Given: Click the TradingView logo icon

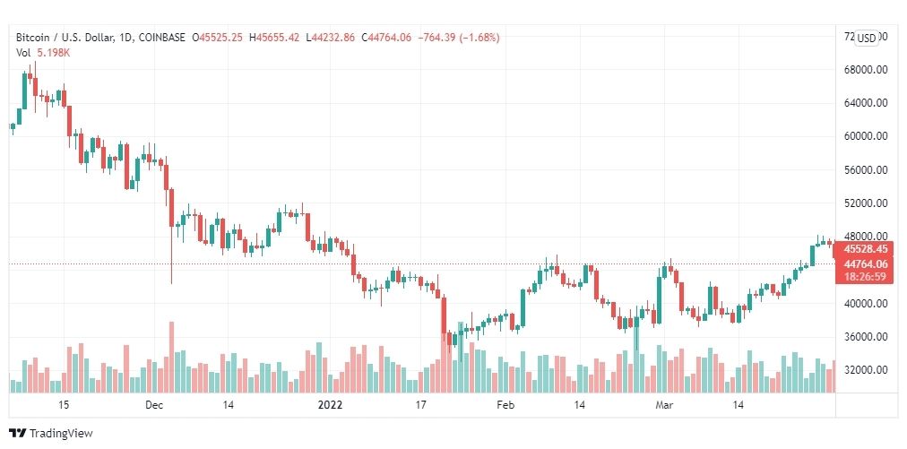Looking at the screenshot, I should coord(17,434).
